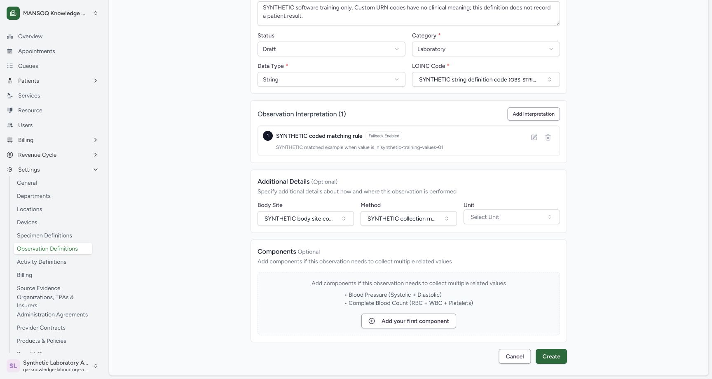This screenshot has height=379, width=712.
Task: Open the Method selector
Action: 409,219
